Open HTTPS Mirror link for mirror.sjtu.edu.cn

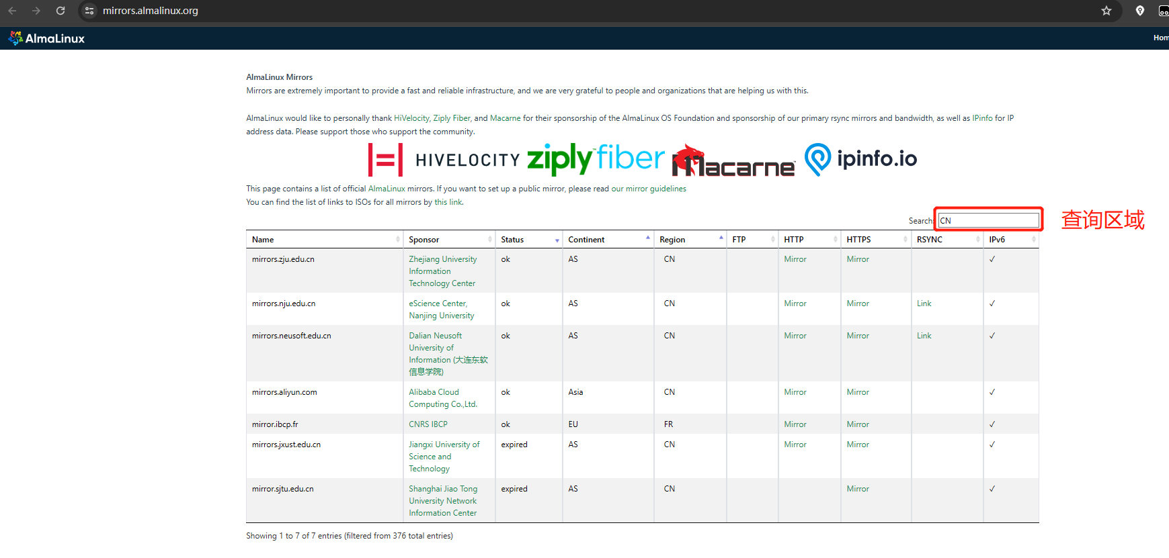point(858,489)
